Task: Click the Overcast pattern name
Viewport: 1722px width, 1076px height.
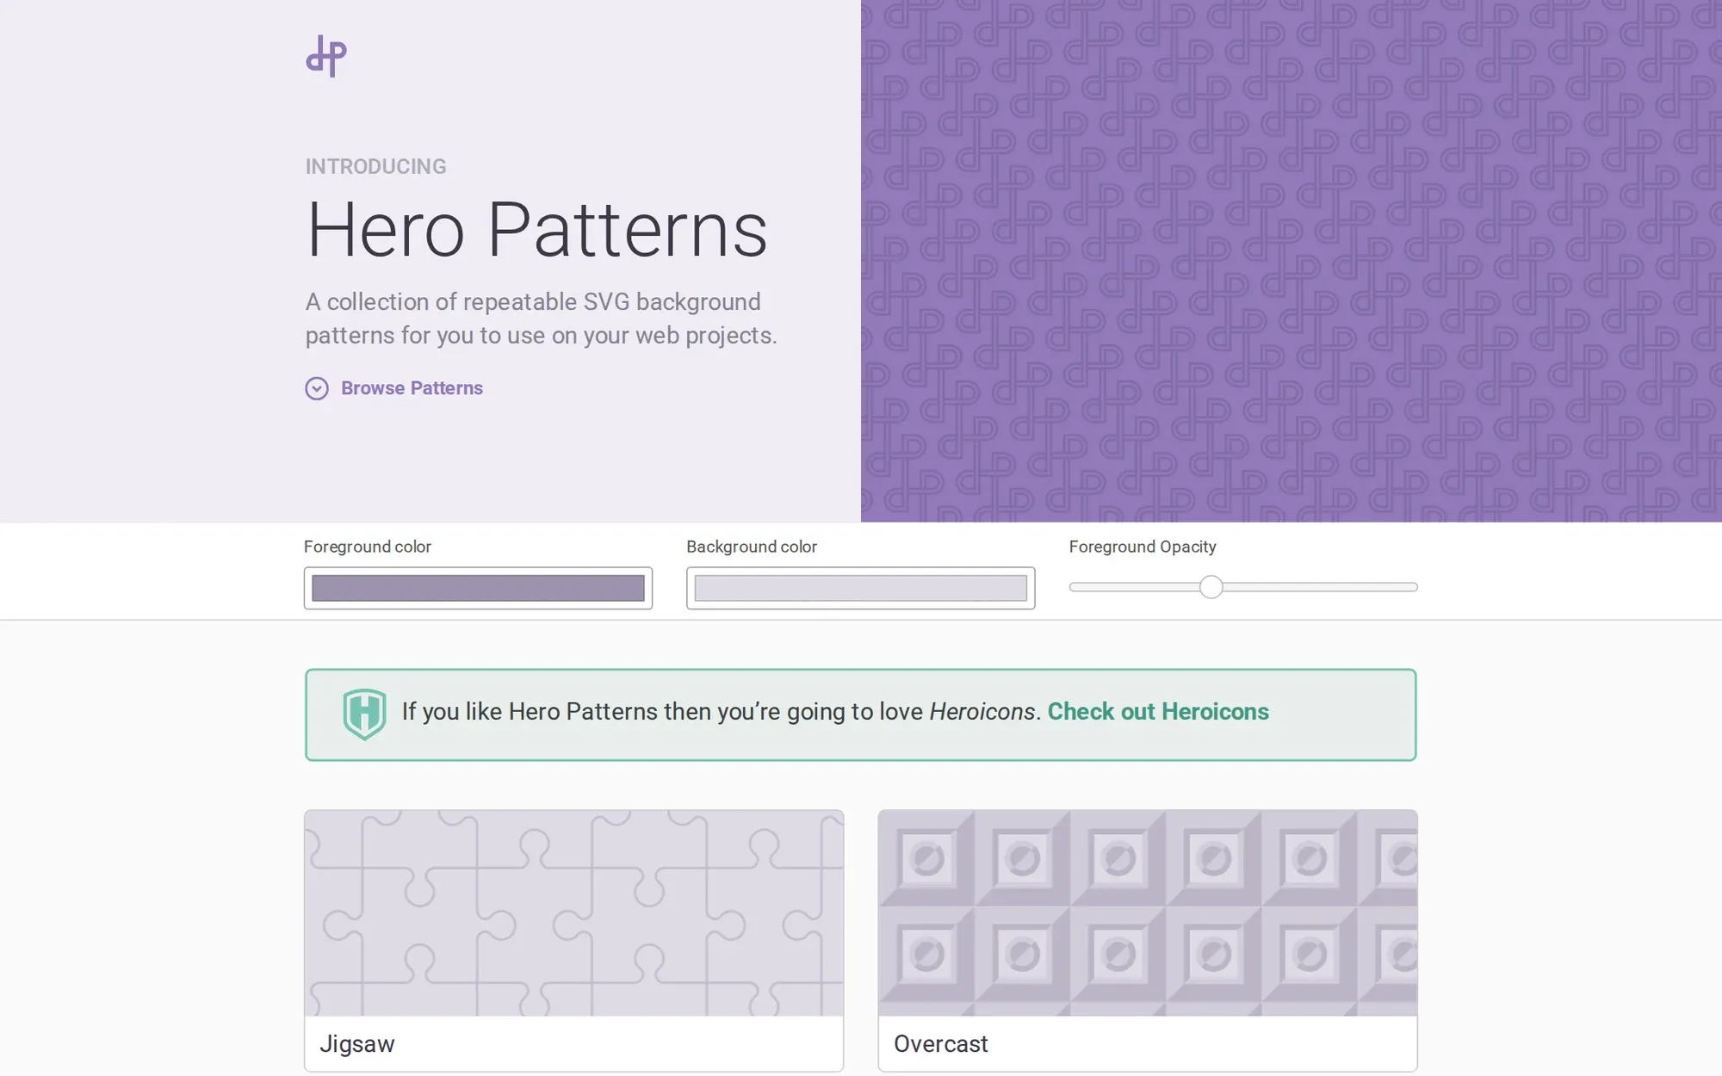Action: click(x=940, y=1044)
